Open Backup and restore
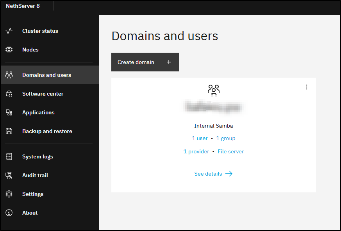The image size is (341, 231). 50,131
